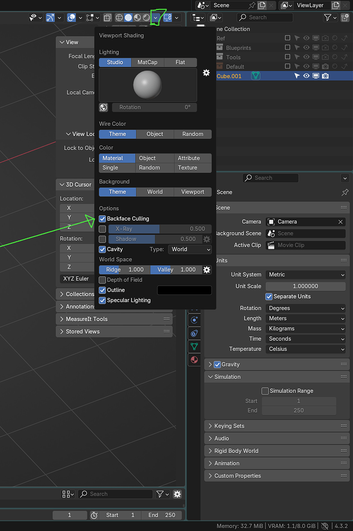Select MatCap lighting tab
The height and width of the screenshot is (531, 353).
pos(147,62)
